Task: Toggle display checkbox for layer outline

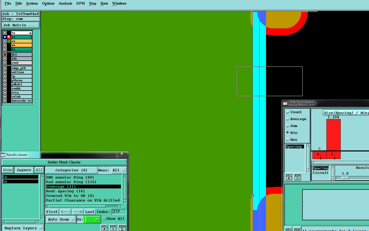Action: (5, 72)
